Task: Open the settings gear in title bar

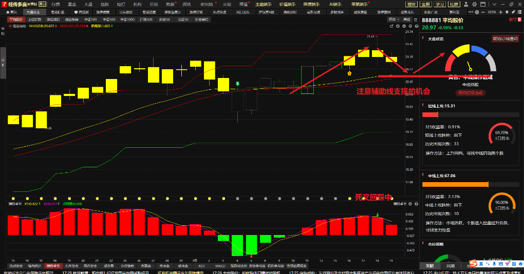Action: (475, 4)
